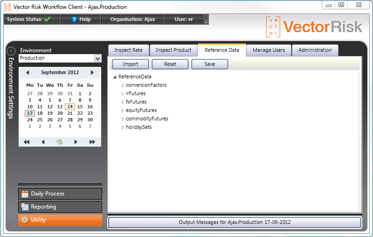
Task: Click Organisation: Ajax in status bar
Action: pyautogui.click(x=132, y=19)
